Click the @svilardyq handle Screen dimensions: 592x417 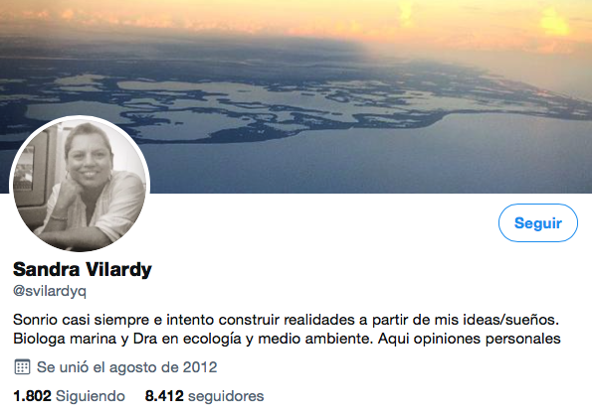(x=50, y=291)
